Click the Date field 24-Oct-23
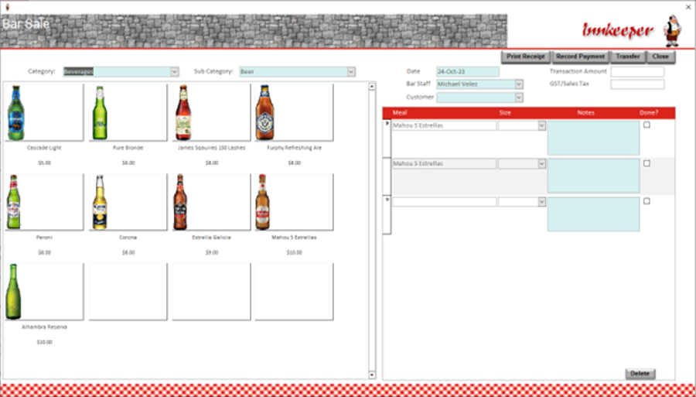The image size is (696, 397). (467, 71)
